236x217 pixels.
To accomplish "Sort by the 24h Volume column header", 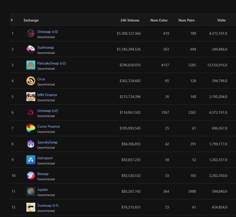I will tap(130, 20).
